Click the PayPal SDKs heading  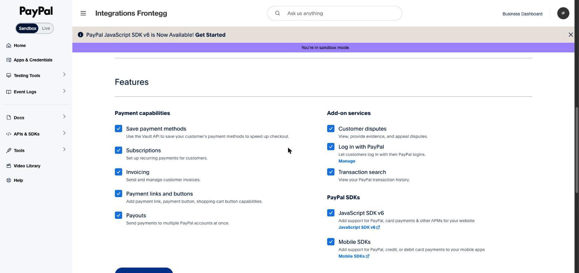click(343, 197)
